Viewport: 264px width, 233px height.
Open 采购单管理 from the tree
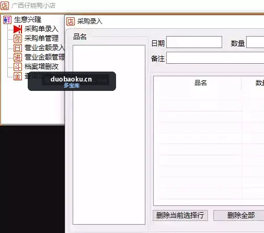pyautogui.click(x=41, y=38)
